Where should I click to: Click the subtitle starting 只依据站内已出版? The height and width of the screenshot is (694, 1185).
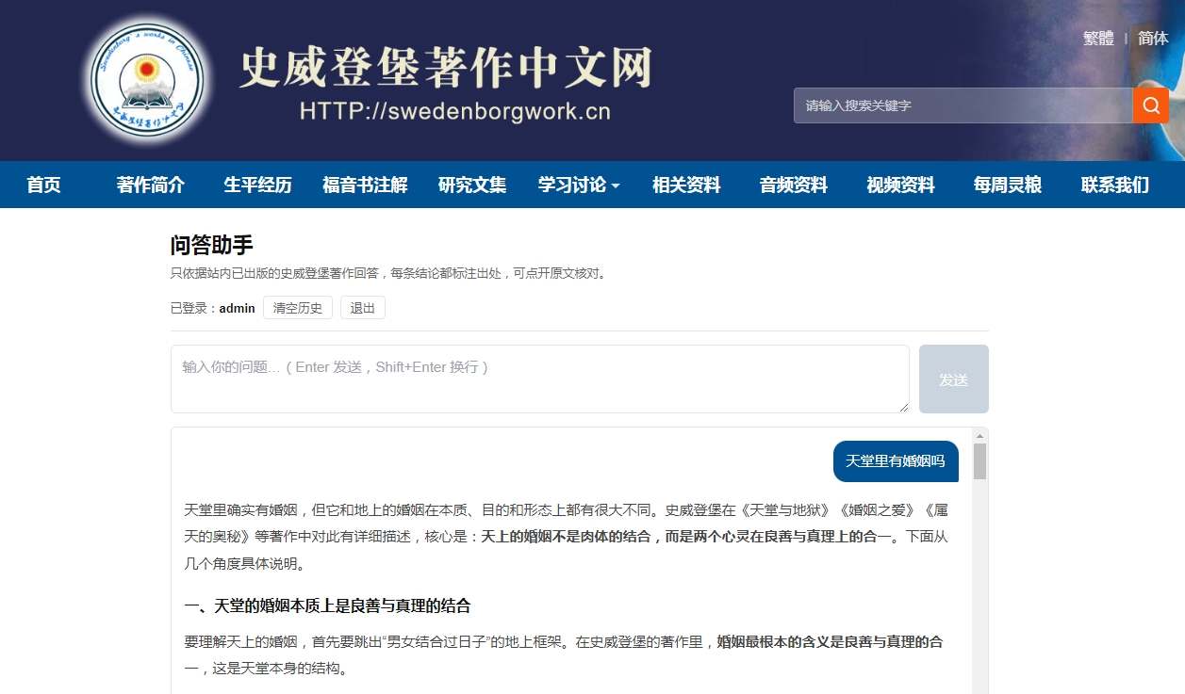click(x=388, y=274)
